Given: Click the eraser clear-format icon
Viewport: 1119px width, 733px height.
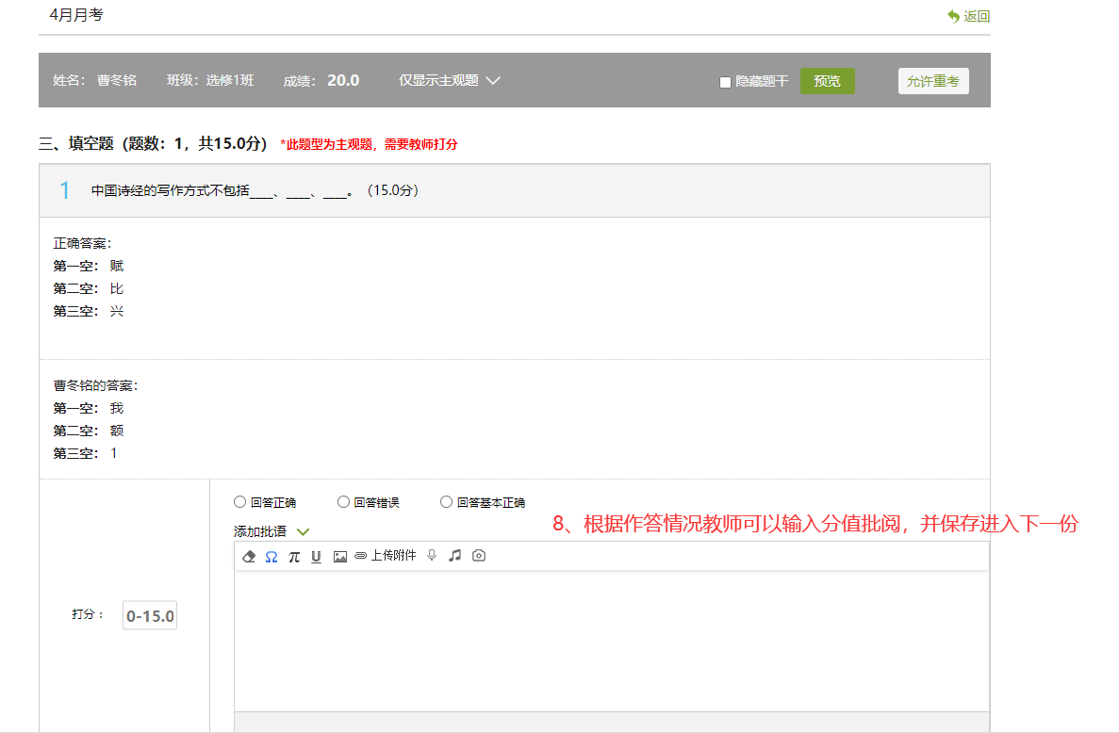Looking at the screenshot, I should 248,556.
